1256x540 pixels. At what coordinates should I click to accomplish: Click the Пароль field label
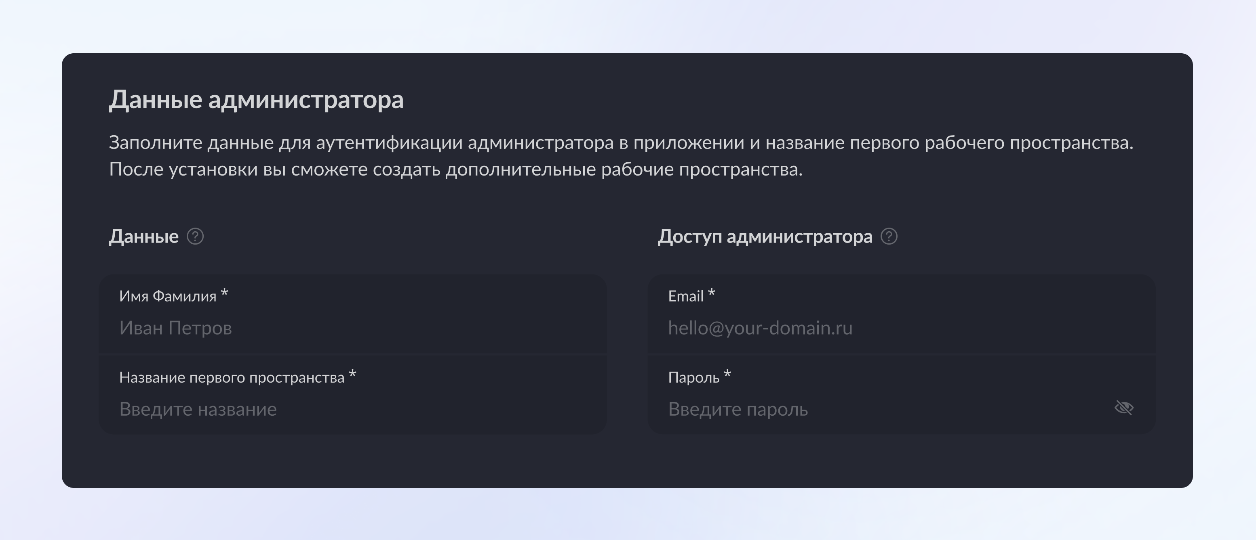[693, 377]
